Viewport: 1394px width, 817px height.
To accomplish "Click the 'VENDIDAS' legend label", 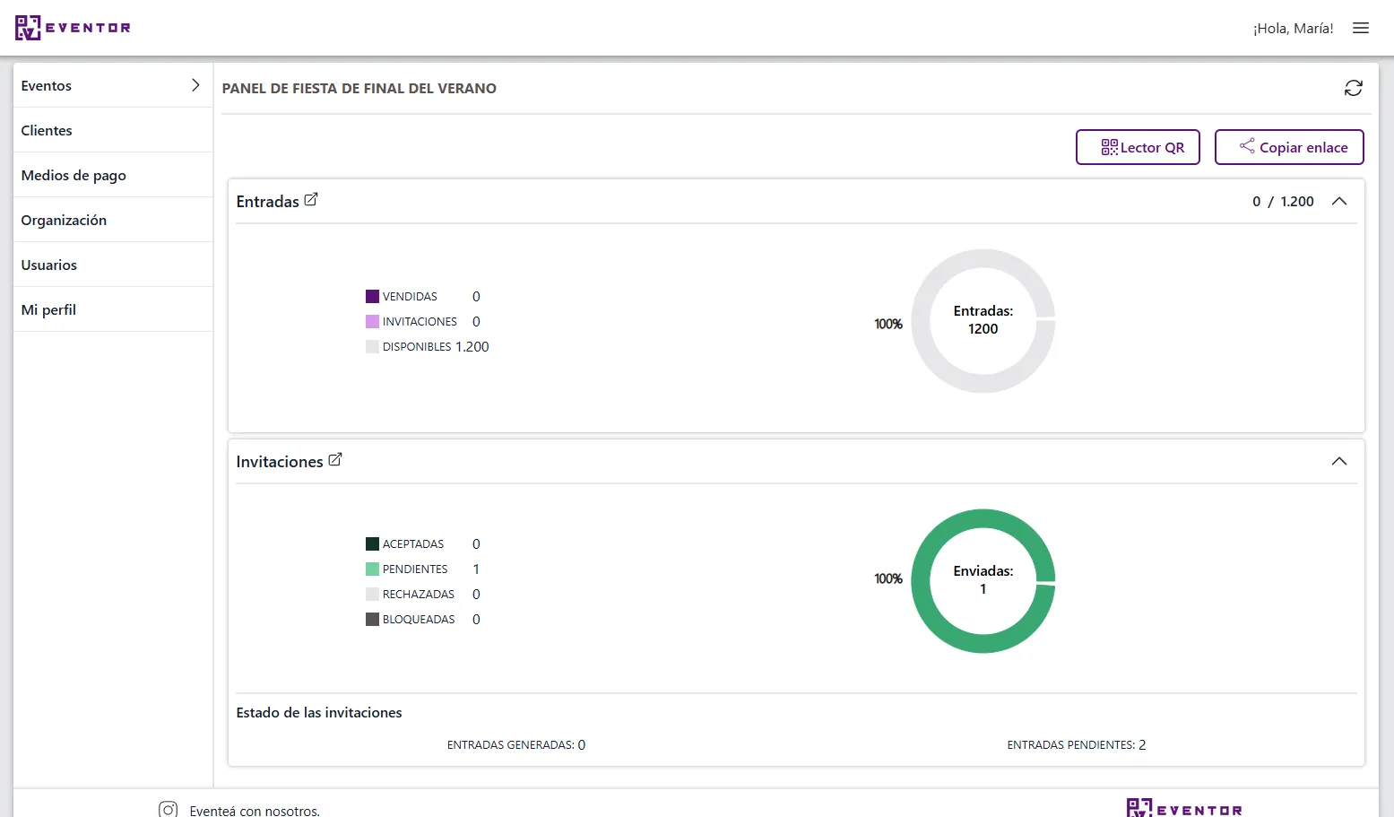I will point(410,296).
